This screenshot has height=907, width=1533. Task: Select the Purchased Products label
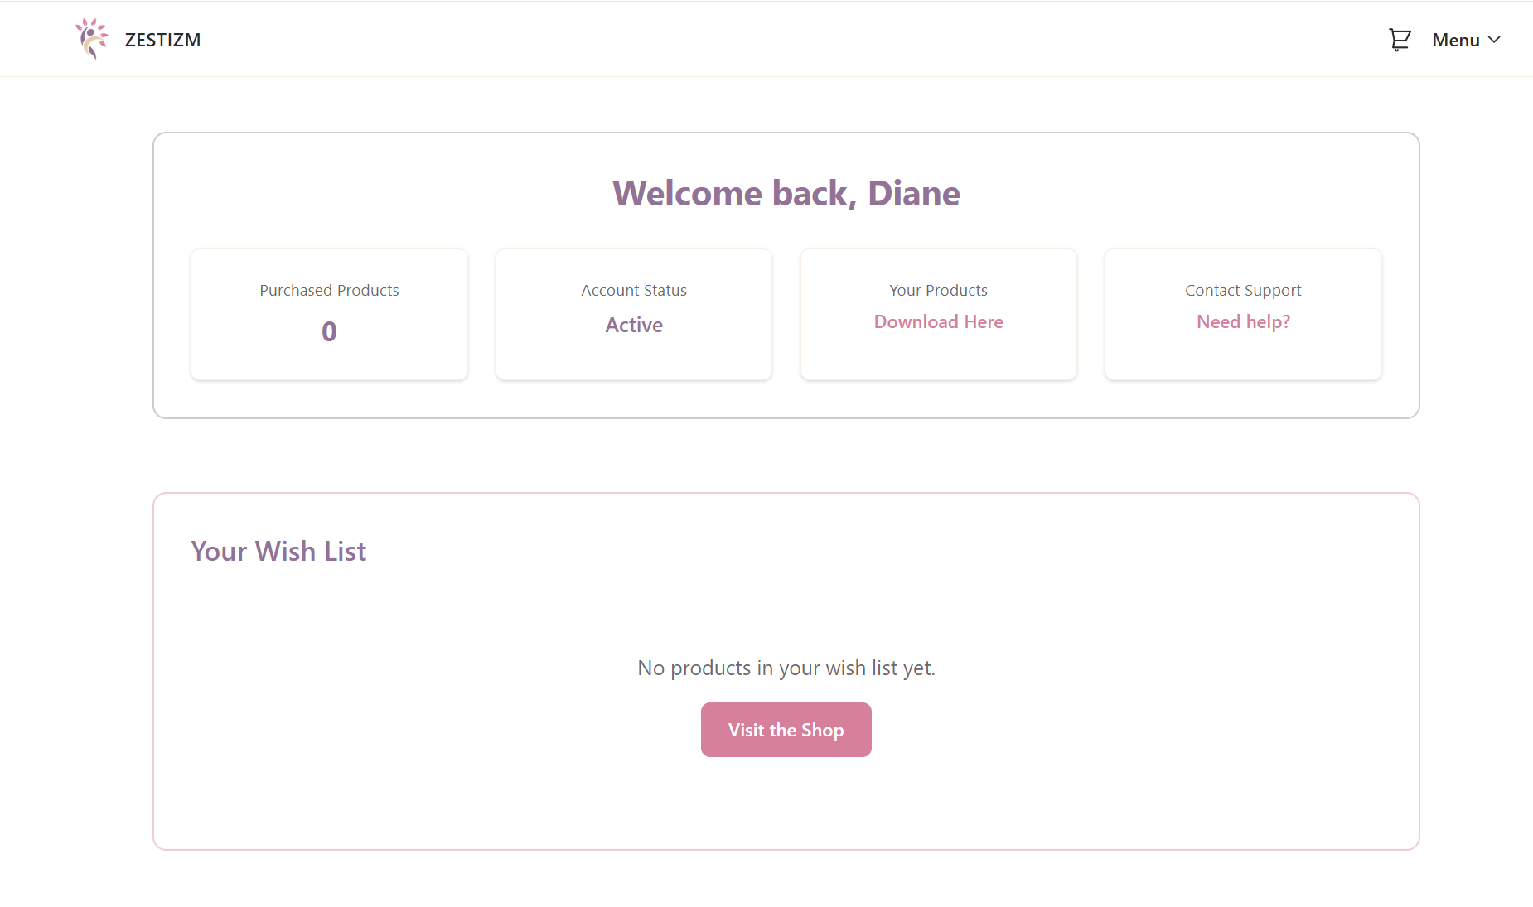(329, 291)
